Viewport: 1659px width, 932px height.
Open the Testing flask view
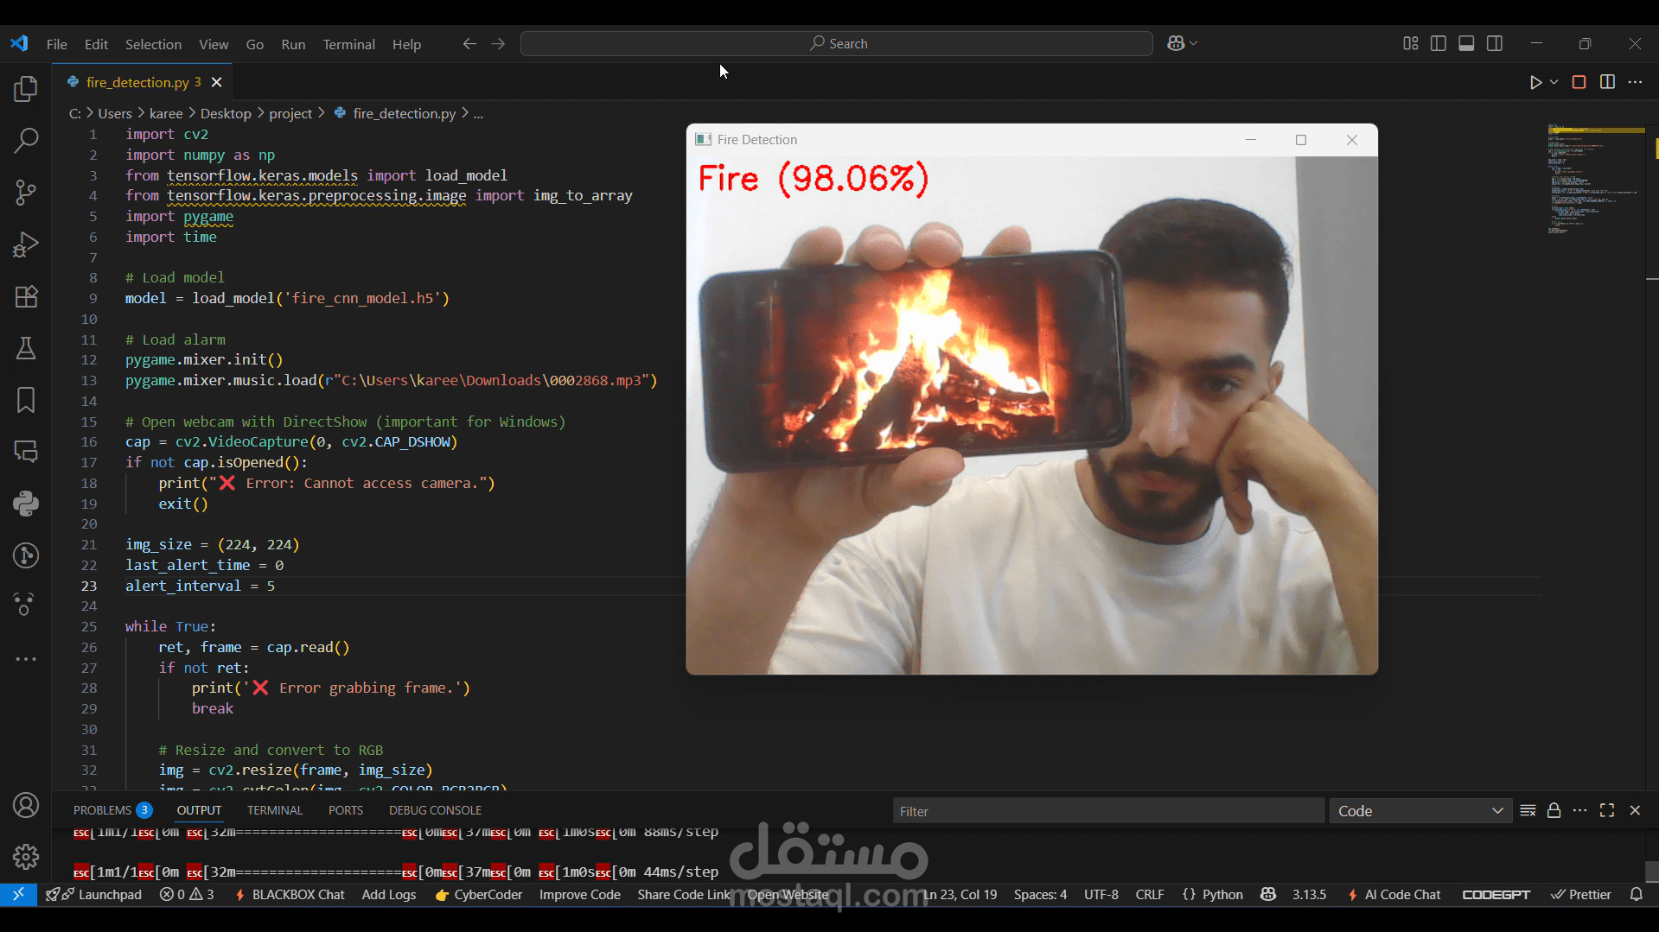26,348
